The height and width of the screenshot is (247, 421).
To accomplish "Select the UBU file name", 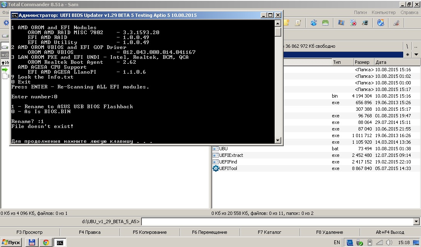I will pyautogui.click(x=223, y=149).
